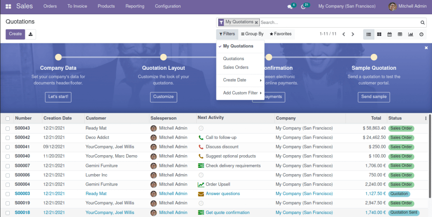This screenshot has height=217, width=432.
Task: Remove the My Quotations filter tag
Action: pyautogui.click(x=256, y=22)
